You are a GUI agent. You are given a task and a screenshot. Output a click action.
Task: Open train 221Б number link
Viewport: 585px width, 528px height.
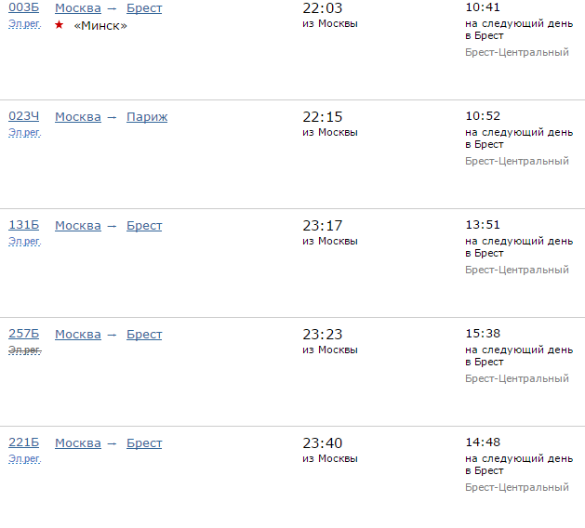point(24,443)
